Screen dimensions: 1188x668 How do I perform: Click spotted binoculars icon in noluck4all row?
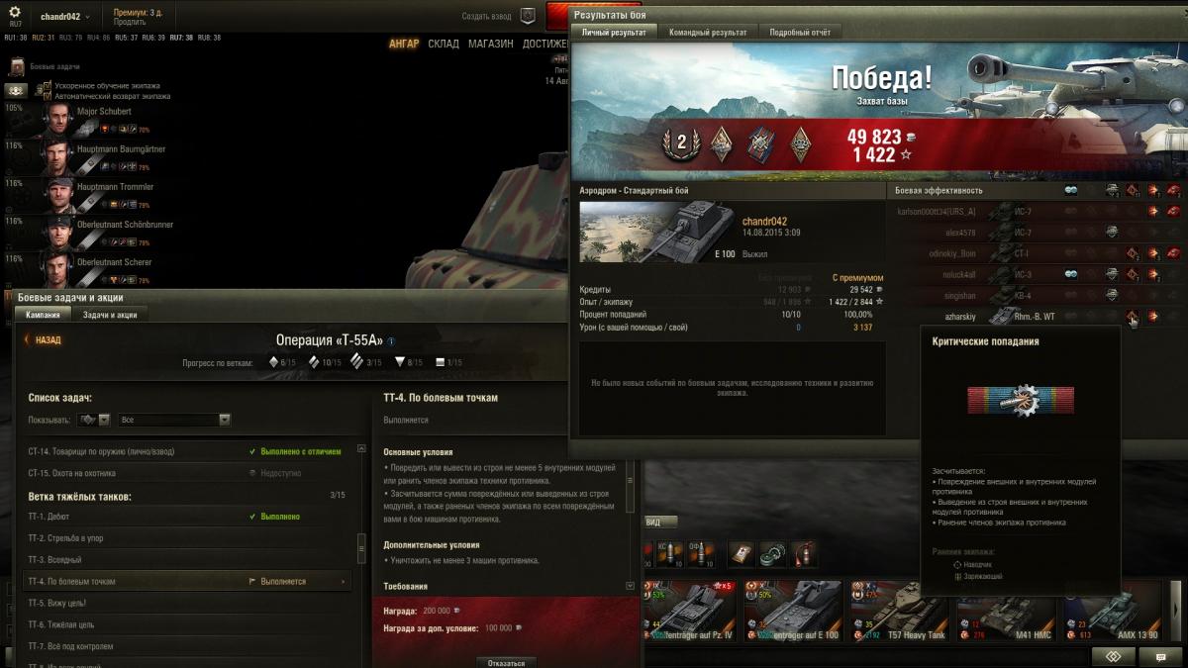1070,274
